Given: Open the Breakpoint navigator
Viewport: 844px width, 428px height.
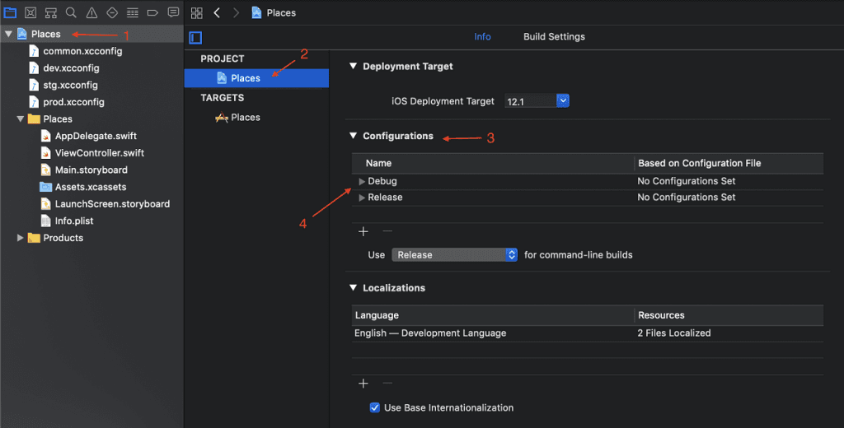Looking at the screenshot, I should click(152, 12).
